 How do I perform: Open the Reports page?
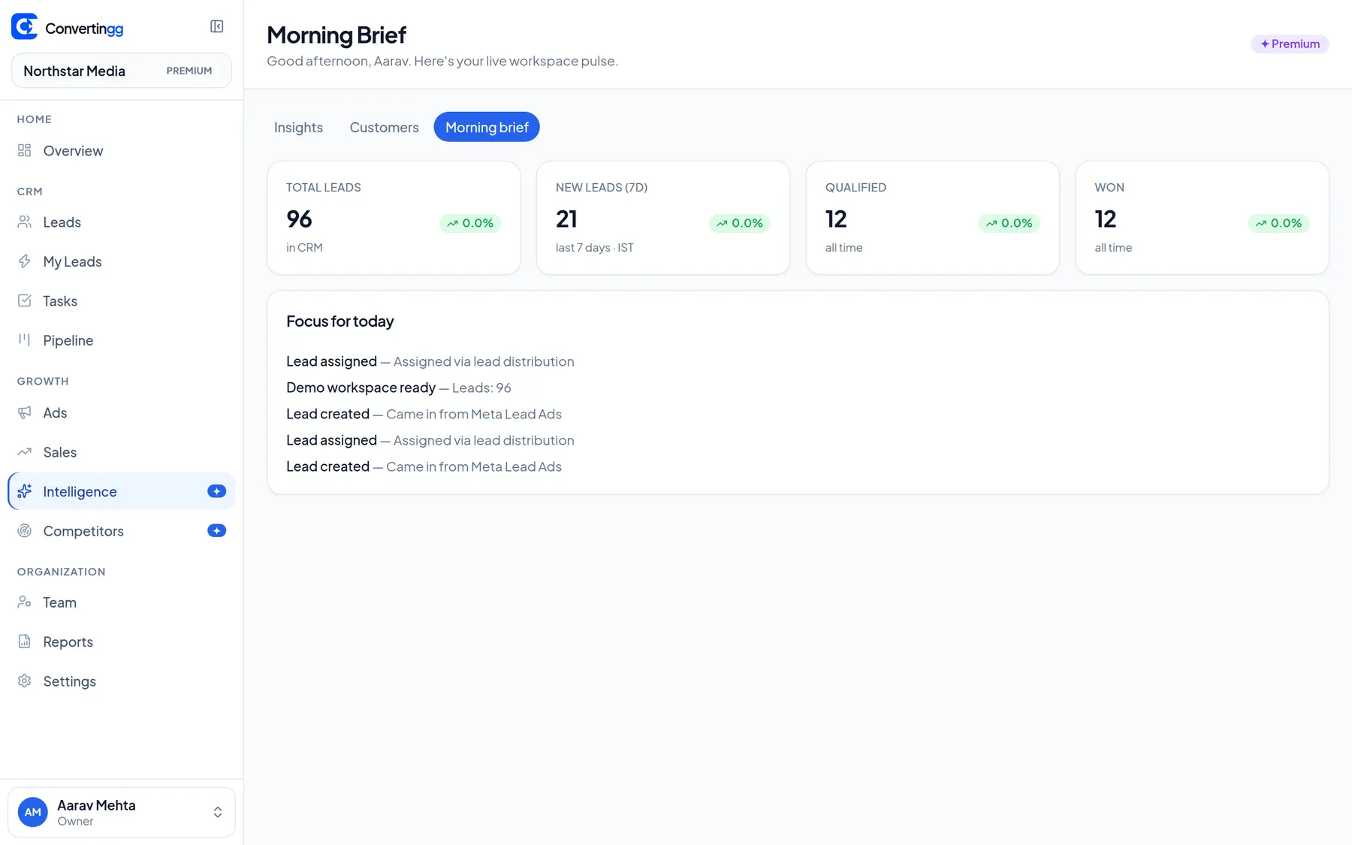122,641
